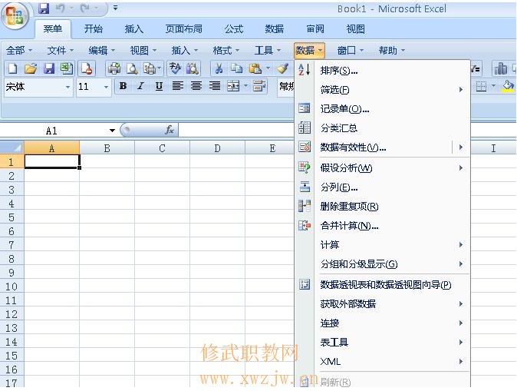Click the Excel sheet save-as icon
The height and width of the screenshot is (391, 517).
pos(67,68)
